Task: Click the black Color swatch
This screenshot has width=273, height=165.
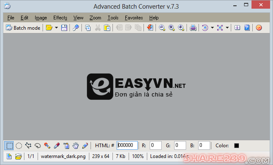Action: click(237, 146)
